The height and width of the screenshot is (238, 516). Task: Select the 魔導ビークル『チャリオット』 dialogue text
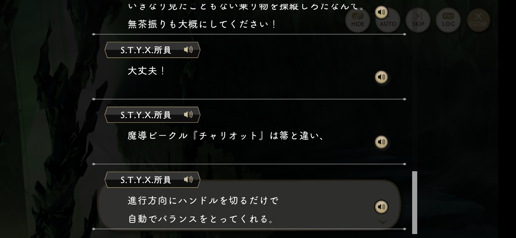(226, 136)
